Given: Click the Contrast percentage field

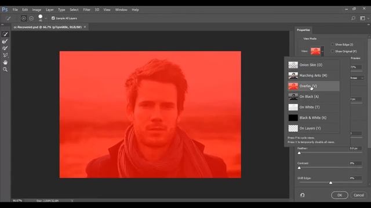Looking at the screenshot, I should click(x=355, y=163).
